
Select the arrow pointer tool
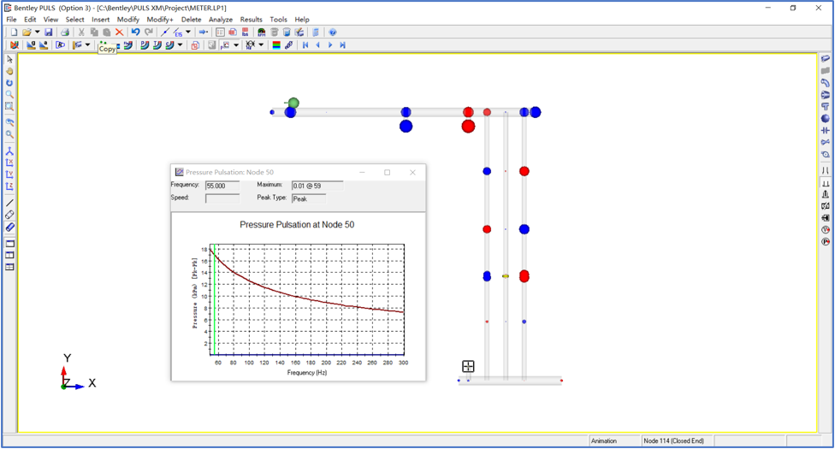tap(9, 60)
